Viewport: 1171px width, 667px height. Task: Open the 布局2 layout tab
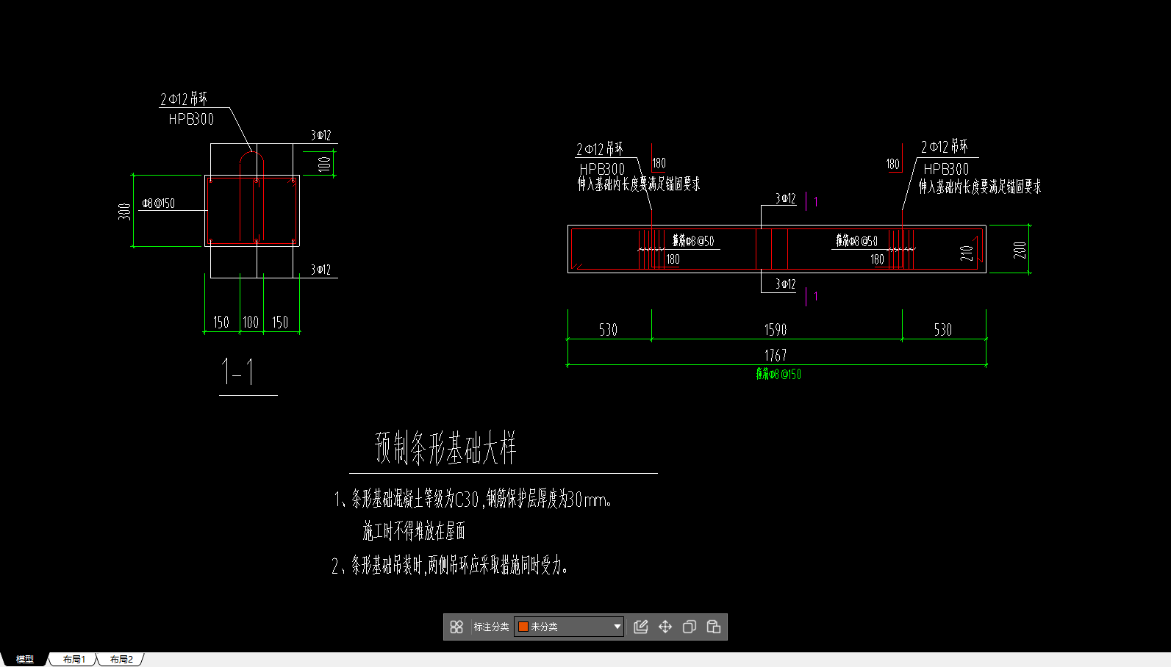(x=121, y=660)
